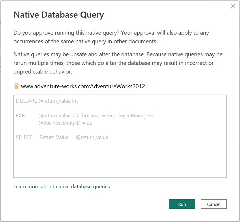This screenshot has height=222, width=240.
Task: Cancel the native query approval
Action: pyautogui.click(x=213, y=204)
